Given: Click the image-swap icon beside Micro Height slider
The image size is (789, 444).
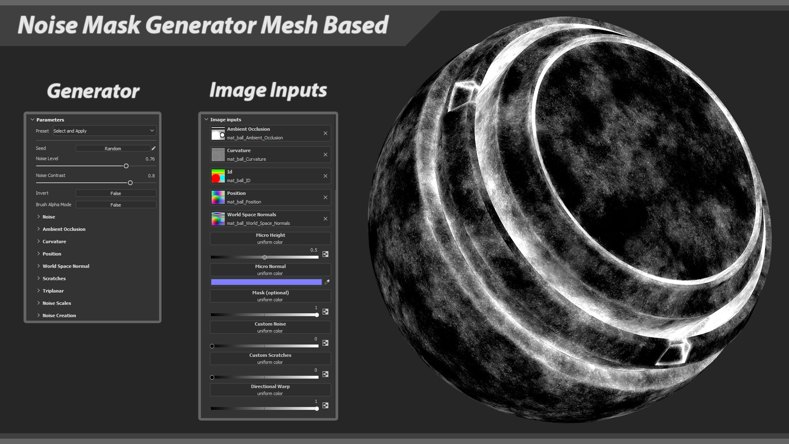Looking at the screenshot, I should point(325,254).
